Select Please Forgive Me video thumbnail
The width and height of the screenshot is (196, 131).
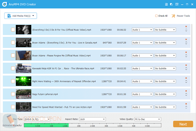tap(23, 55)
